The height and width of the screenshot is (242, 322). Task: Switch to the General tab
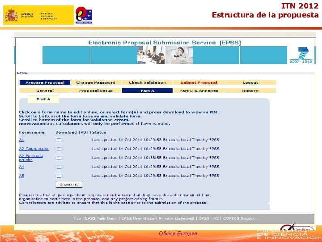(45, 91)
